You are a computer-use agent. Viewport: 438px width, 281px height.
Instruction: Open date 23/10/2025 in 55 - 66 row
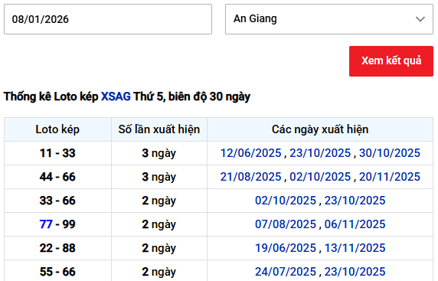pos(355,272)
